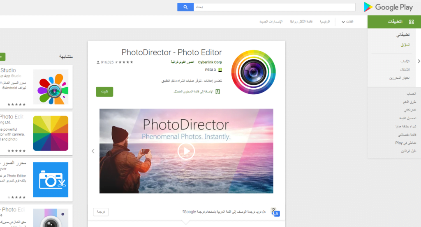Click the Cyberlink Corp developer link
Viewport: 421px width, 227px height.
210,62
